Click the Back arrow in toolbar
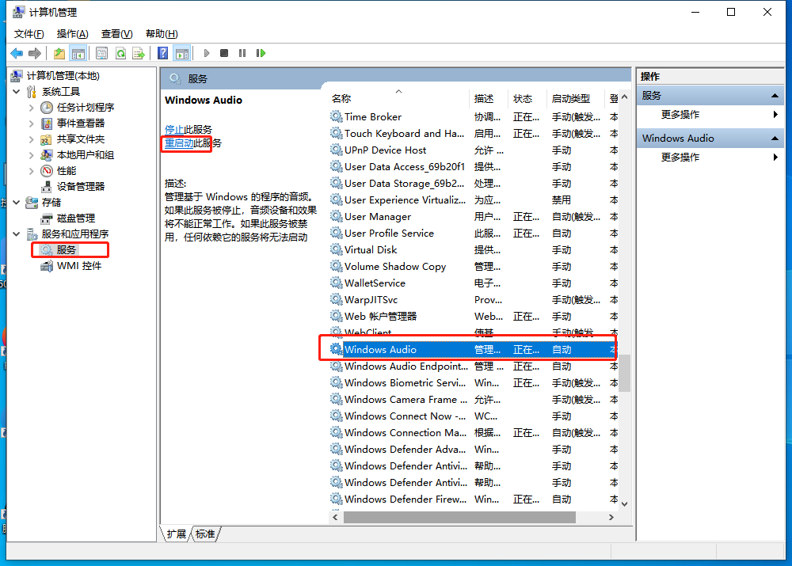Image resolution: width=792 pixels, height=566 pixels. 17,53
